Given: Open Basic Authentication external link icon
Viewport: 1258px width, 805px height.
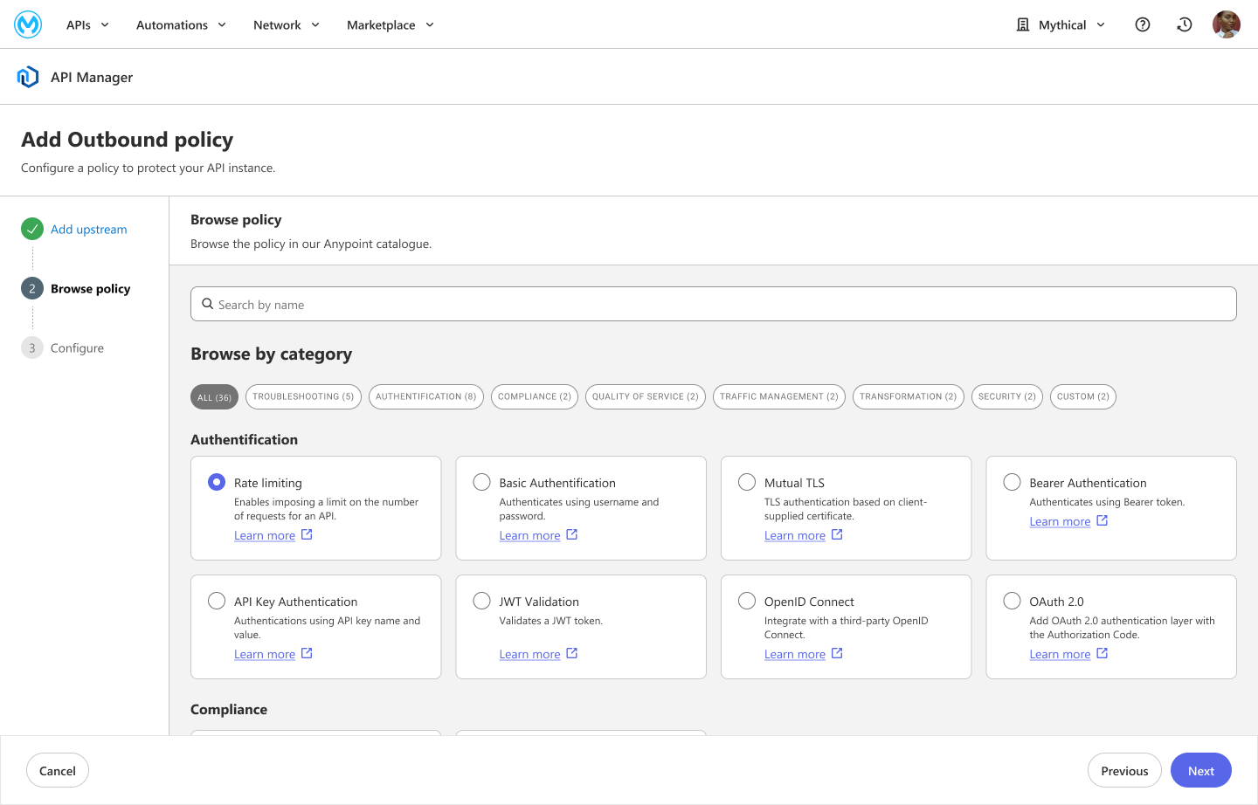Looking at the screenshot, I should pos(572,534).
